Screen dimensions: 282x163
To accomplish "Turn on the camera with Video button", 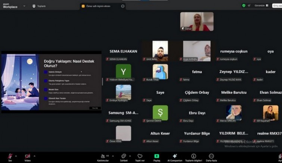I will [x=27, y=156].
